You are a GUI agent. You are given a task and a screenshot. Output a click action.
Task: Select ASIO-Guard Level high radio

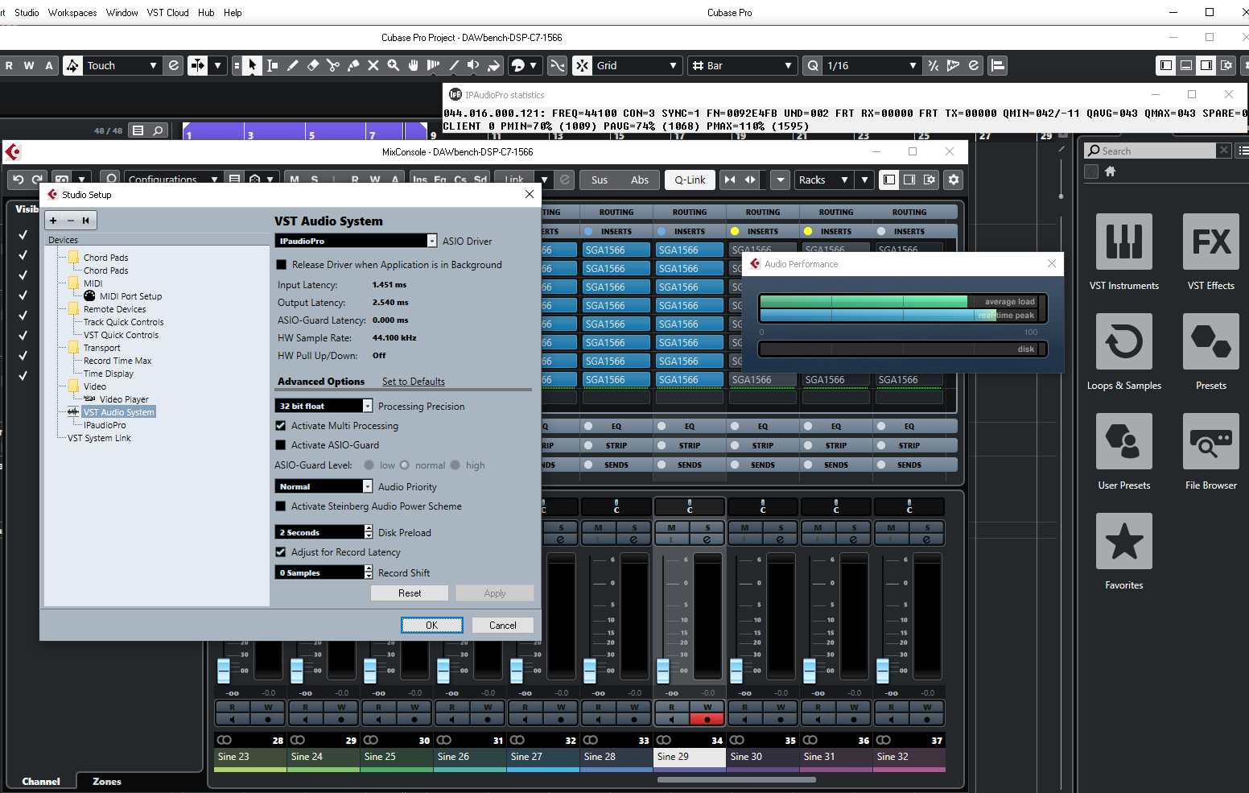(x=455, y=465)
